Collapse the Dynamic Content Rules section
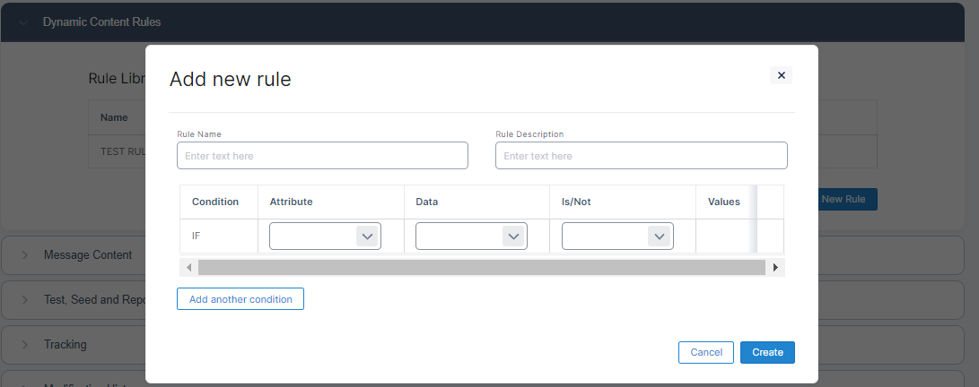This screenshot has width=979, height=387. click(x=23, y=21)
